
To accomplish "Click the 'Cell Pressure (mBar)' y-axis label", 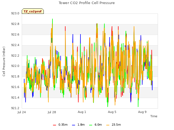I will (4, 61).
